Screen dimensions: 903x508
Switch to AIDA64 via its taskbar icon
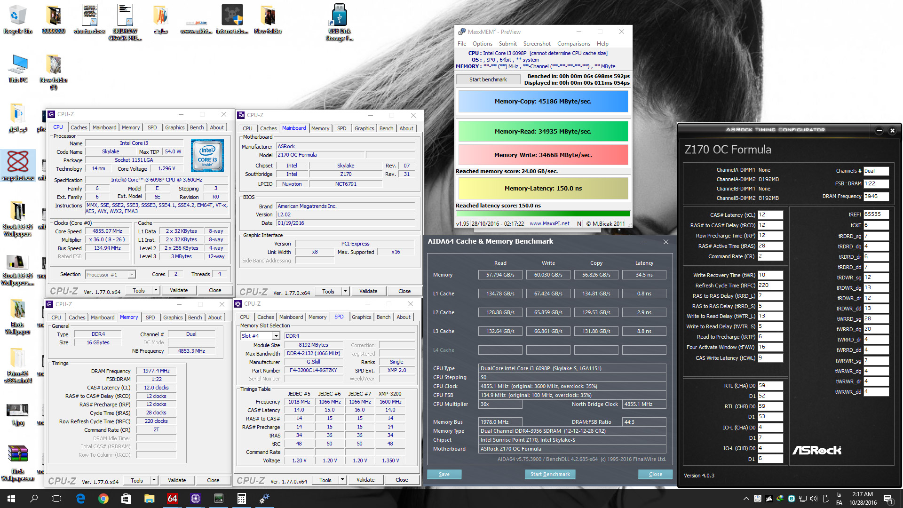(x=173, y=499)
